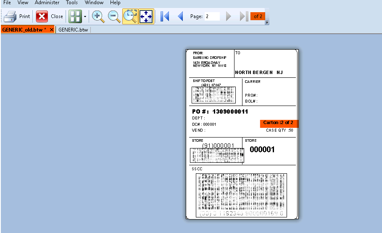Open the Help menu
The width and height of the screenshot is (382, 233).
[x=115, y=3]
